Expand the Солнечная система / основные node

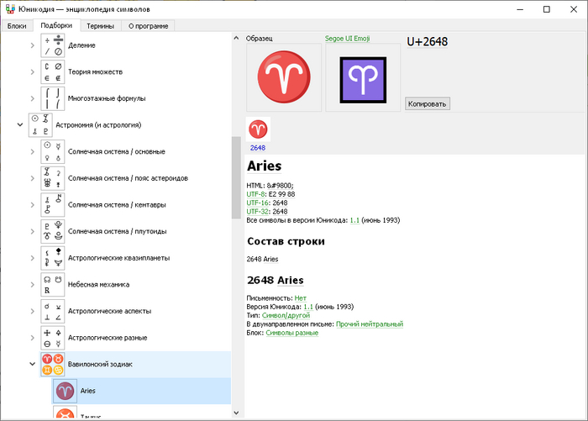tap(32, 151)
